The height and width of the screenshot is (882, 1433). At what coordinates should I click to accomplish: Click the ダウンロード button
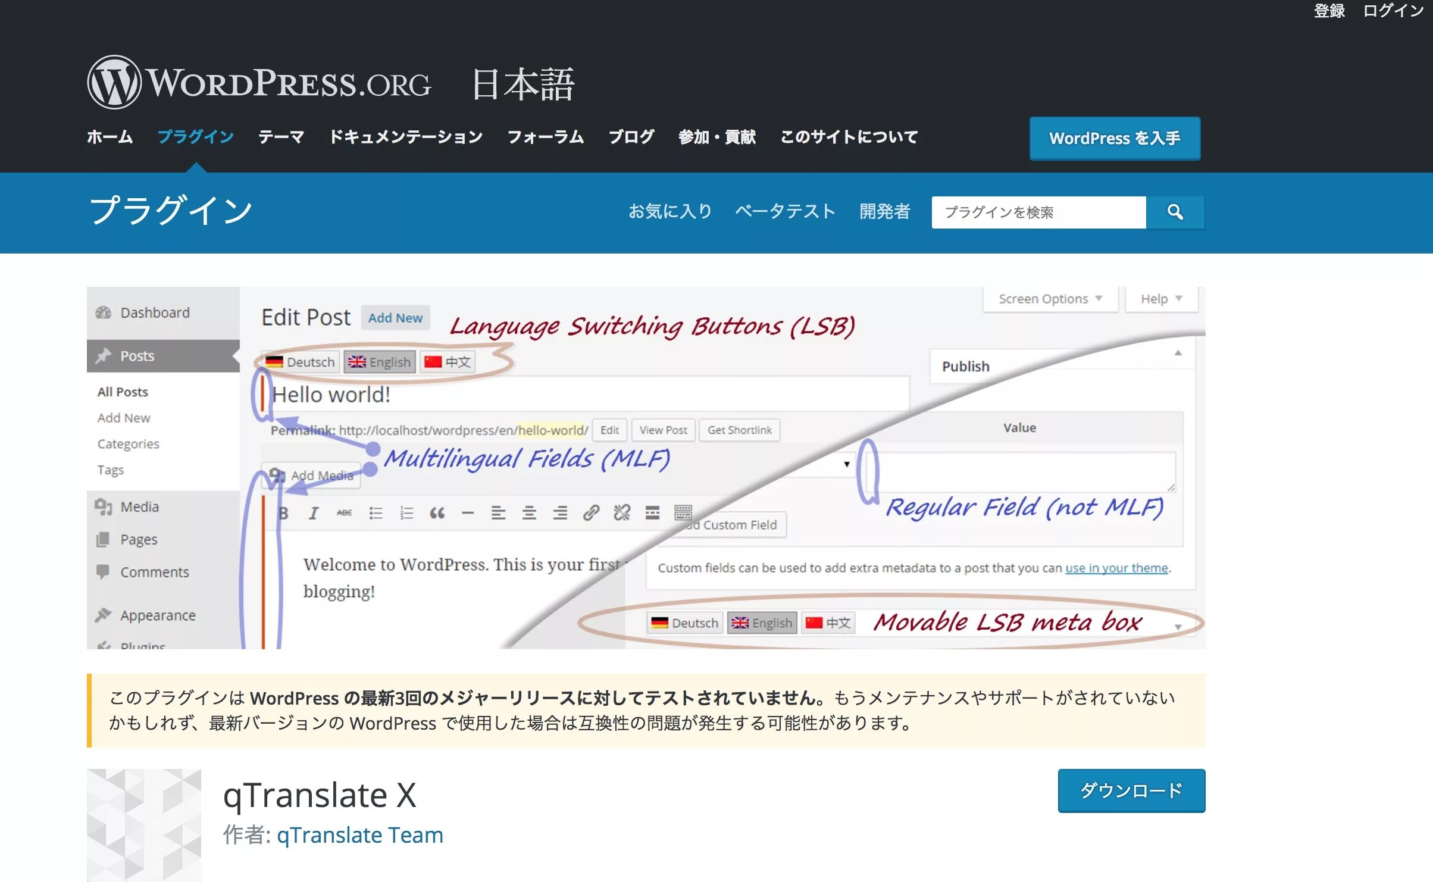pyautogui.click(x=1131, y=790)
